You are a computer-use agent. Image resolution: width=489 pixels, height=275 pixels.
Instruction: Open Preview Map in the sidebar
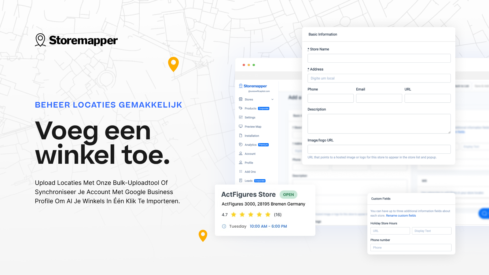pos(253,127)
